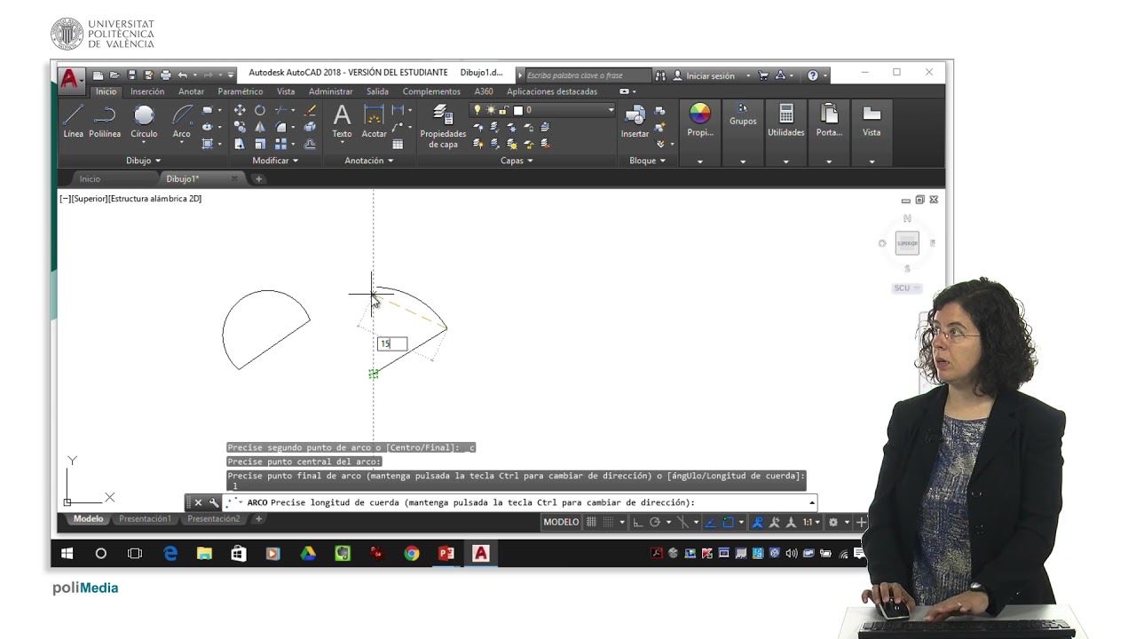Click the SUPERIOR face of ViewCube
The width and height of the screenshot is (1136, 639).
907,243
